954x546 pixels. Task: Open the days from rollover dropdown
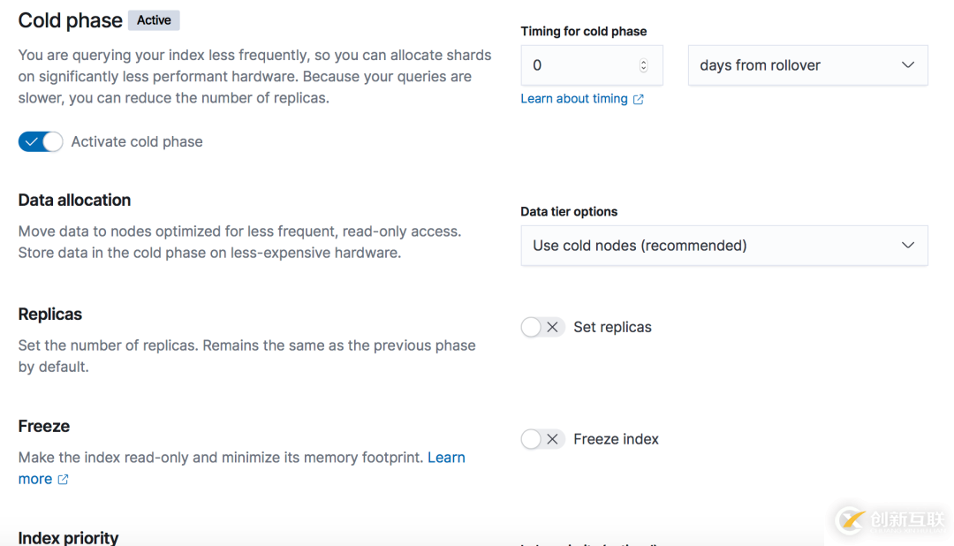click(x=807, y=65)
